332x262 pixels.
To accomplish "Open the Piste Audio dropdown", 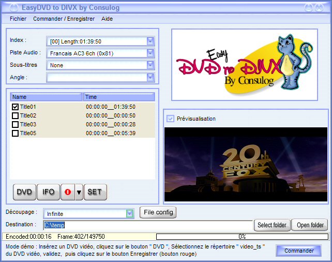I will pyautogui.click(x=150, y=53).
